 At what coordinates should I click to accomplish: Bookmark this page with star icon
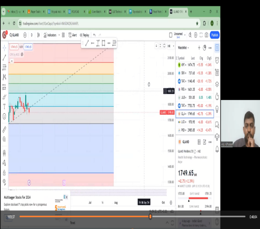click(197, 24)
